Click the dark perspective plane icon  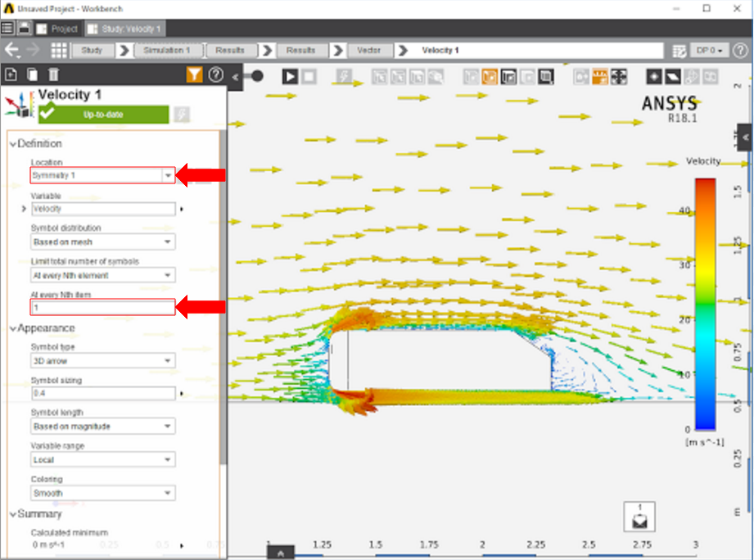(673, 76)
